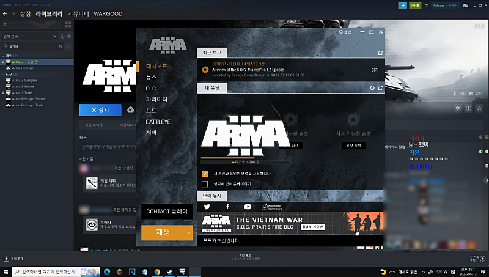489x277 pixels.
Task: Open Steam friends and chat icon
Action: (x=482, y=259)
